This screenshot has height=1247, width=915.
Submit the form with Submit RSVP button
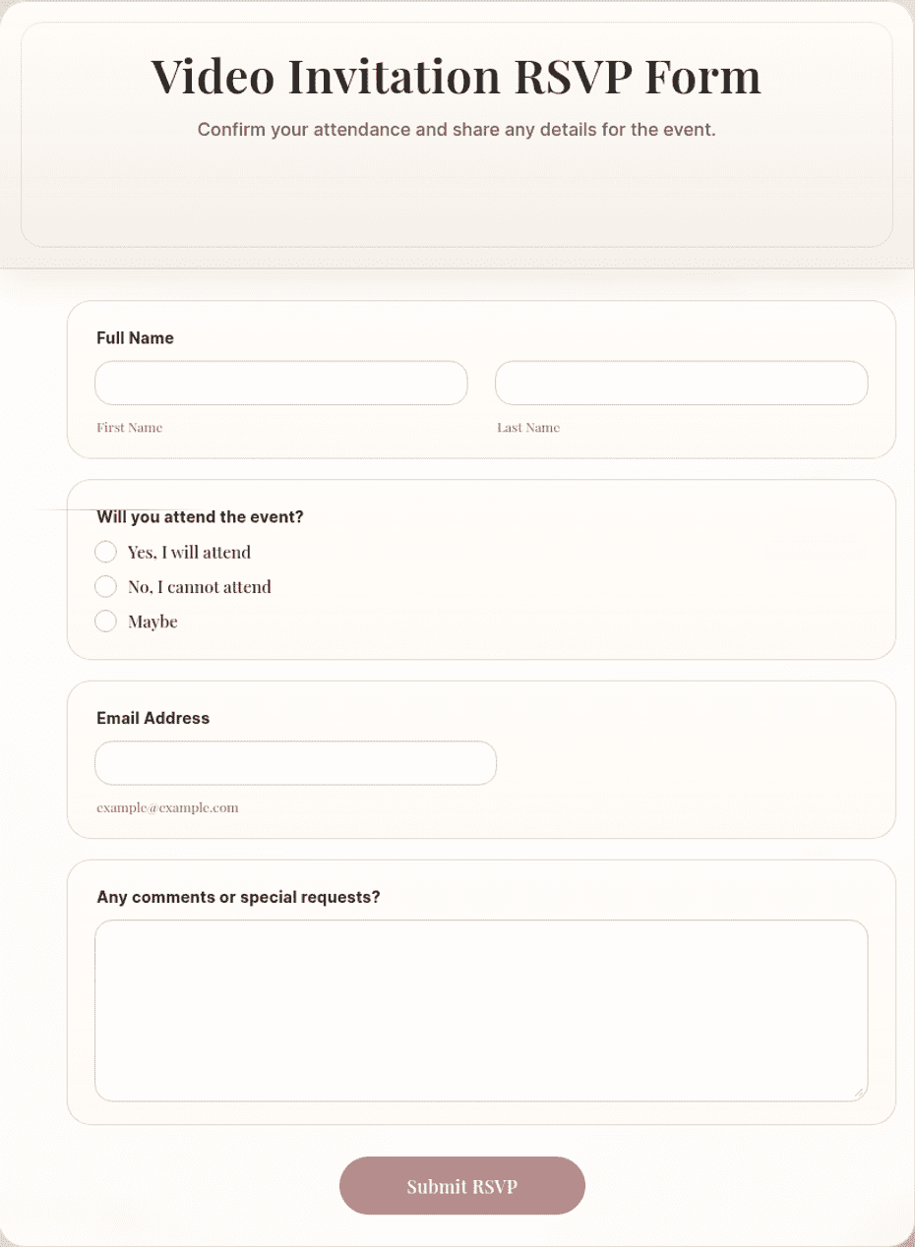click(x=462, y=1186)
